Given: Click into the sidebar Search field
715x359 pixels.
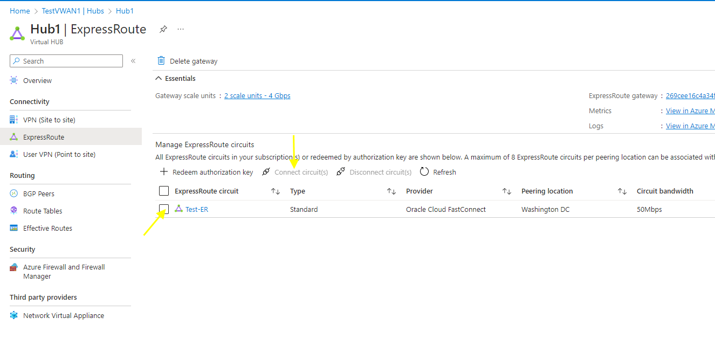Looking at the screenshot, I should (70, 61).
